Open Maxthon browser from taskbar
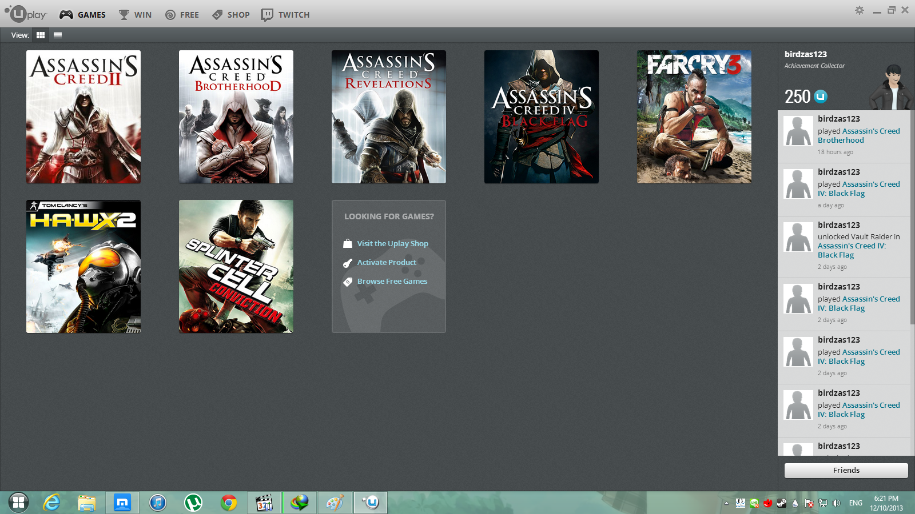Viewport: 915px width, 514px height. click(x=122, y=503)
